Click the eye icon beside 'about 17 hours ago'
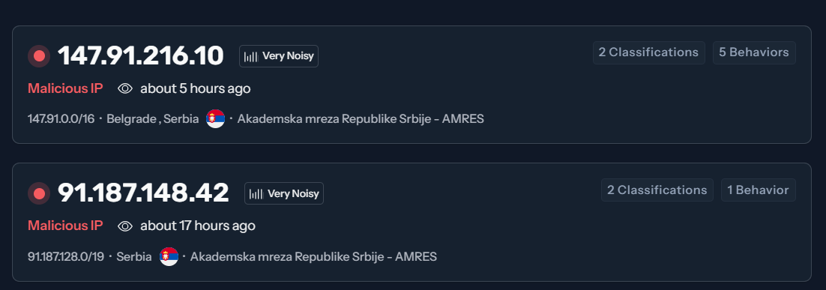This screenshot has width=826, height=290. [125, 226]
